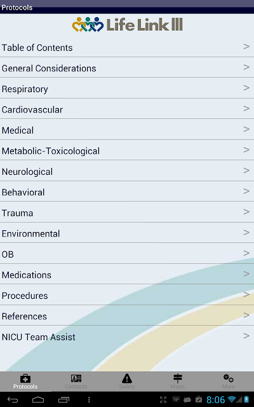Tap the recent apps icon
The width and height of the screenshot is (254, 407).
[63, 400]
